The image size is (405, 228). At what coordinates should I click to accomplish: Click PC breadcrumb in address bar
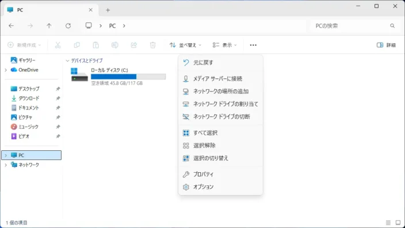(x=112, y=26)
